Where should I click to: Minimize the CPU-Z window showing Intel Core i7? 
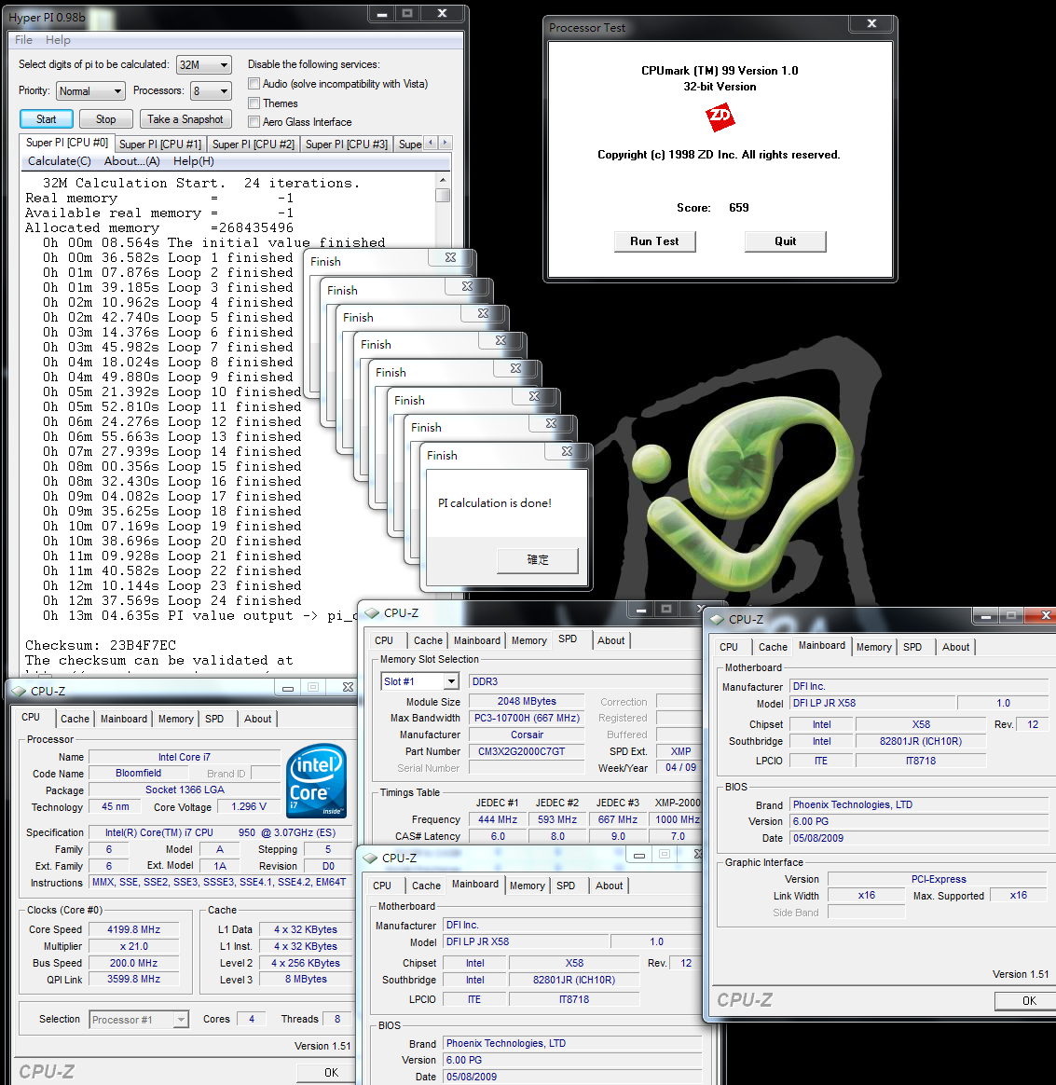click(288, 687)
